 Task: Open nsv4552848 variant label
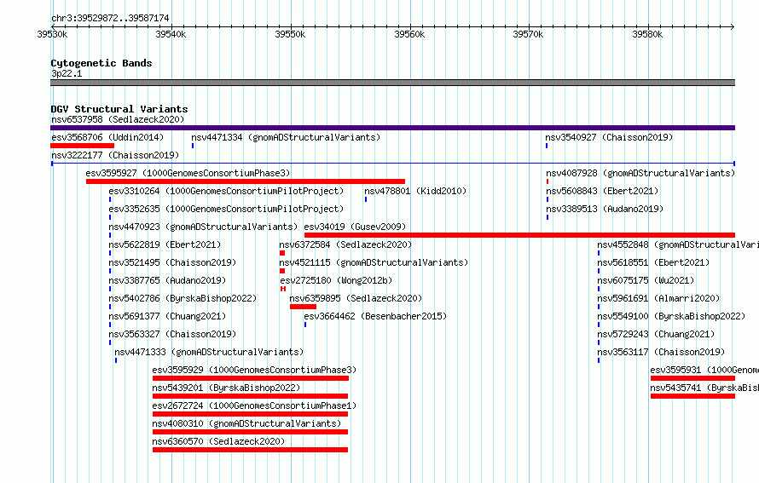678,244
